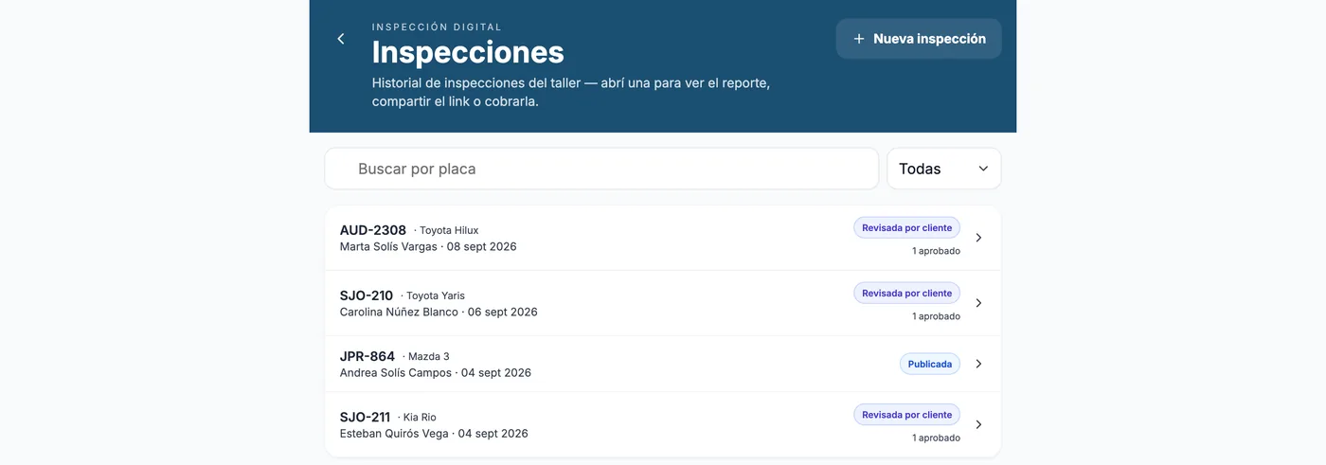Open the SJO-210 row's chevron arrow

[x=979, y=303]
